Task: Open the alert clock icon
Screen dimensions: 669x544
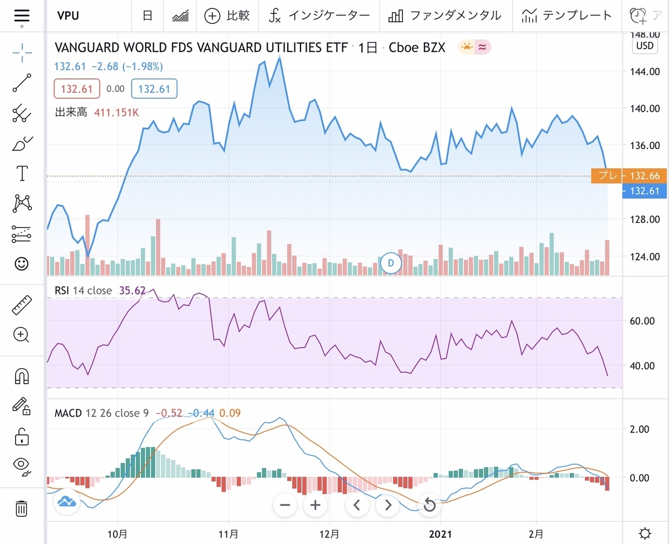Action: pos(637,16)
